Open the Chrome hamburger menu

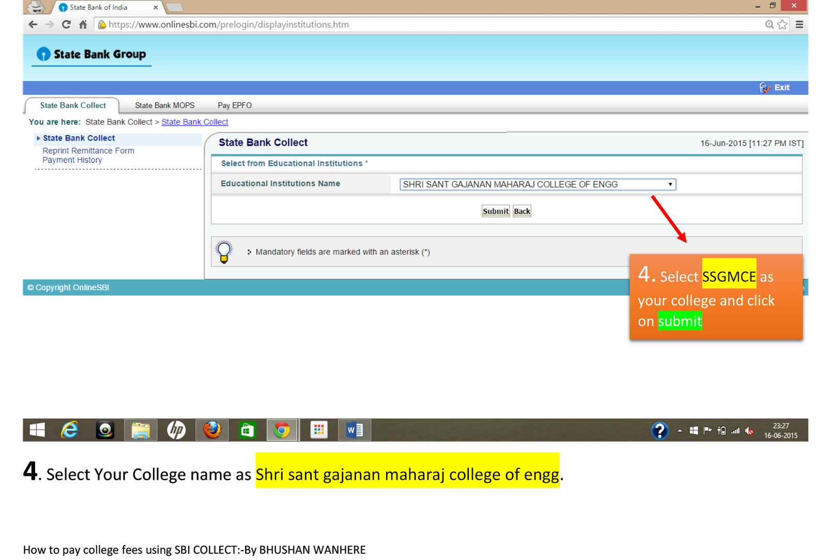(x=799, y=24)
